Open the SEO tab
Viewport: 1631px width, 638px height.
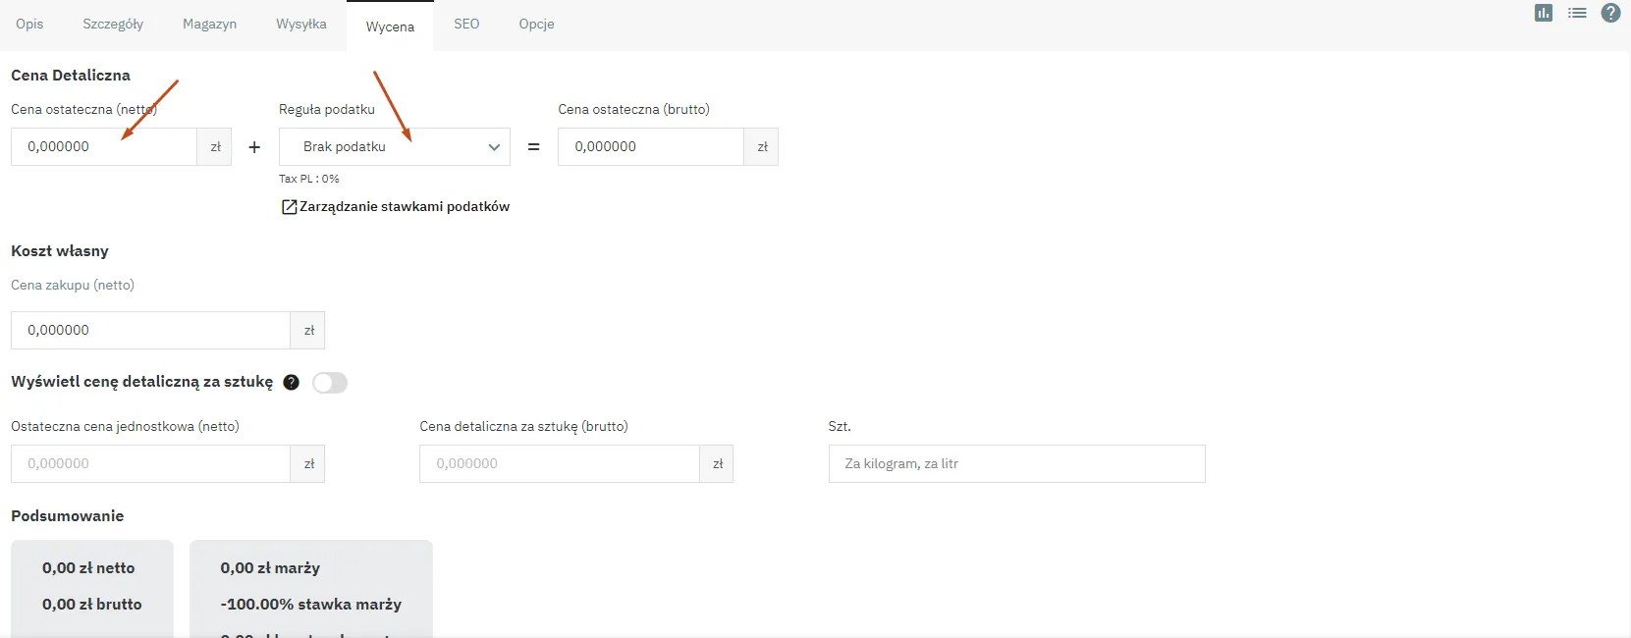tap(466, 25)
